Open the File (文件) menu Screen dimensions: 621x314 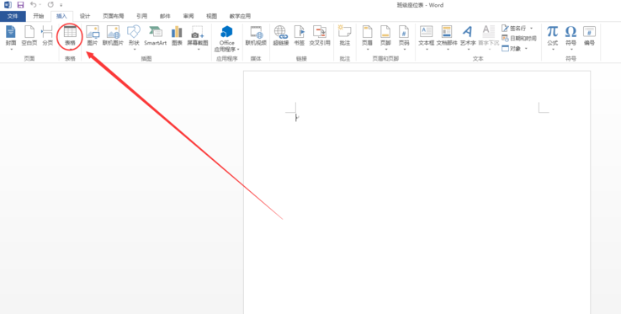click(13, 16)
